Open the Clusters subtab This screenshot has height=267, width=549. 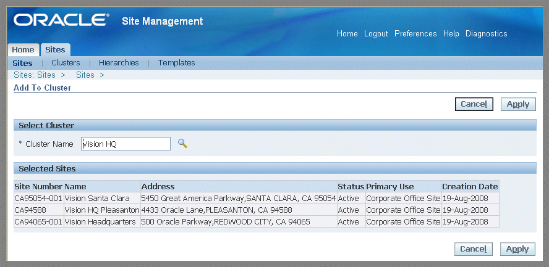[x=66, y=63]
